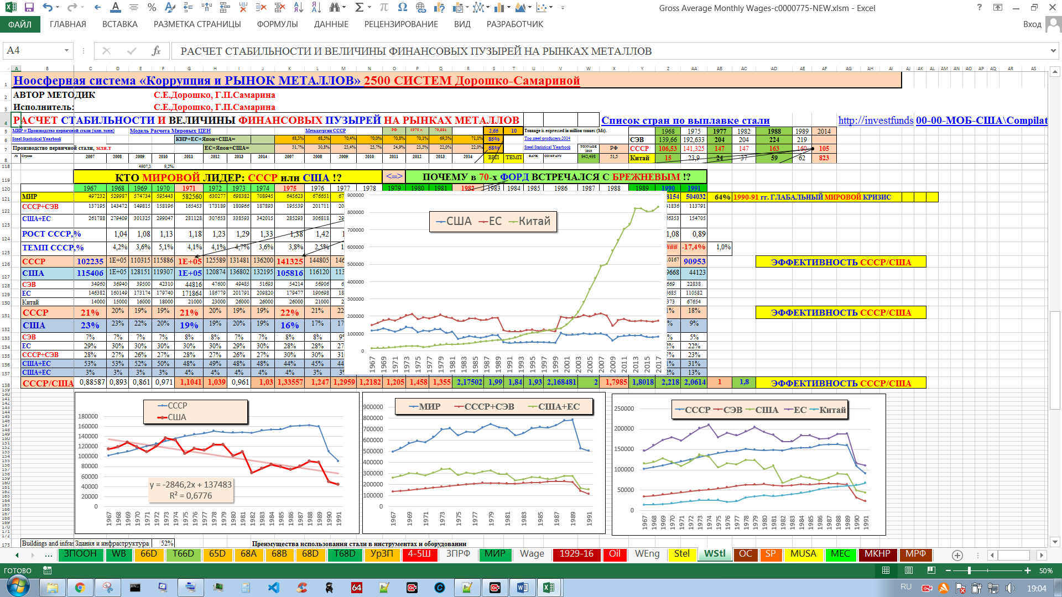
Task: Click the investfunds hyperlink cell
Action: coord(875,121)
